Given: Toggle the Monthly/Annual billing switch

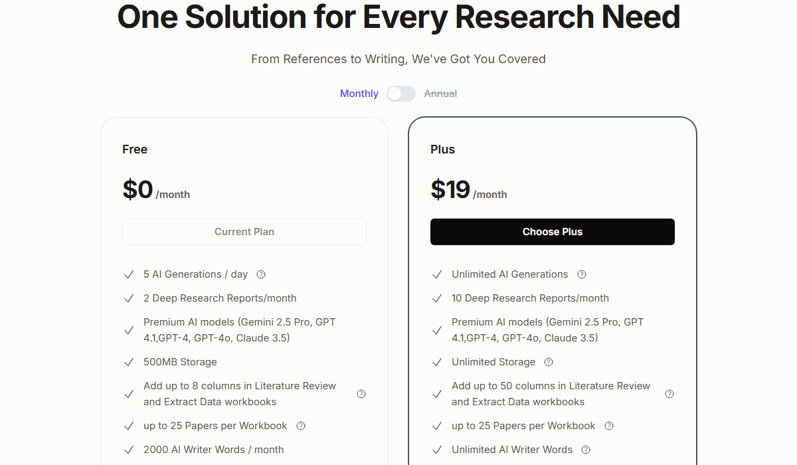Looking at the screenshot, I should 401,94.
